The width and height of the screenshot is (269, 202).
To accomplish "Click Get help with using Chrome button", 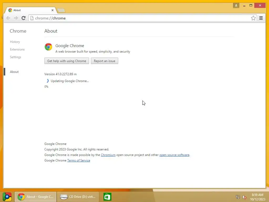I will (x=66, y=61).
